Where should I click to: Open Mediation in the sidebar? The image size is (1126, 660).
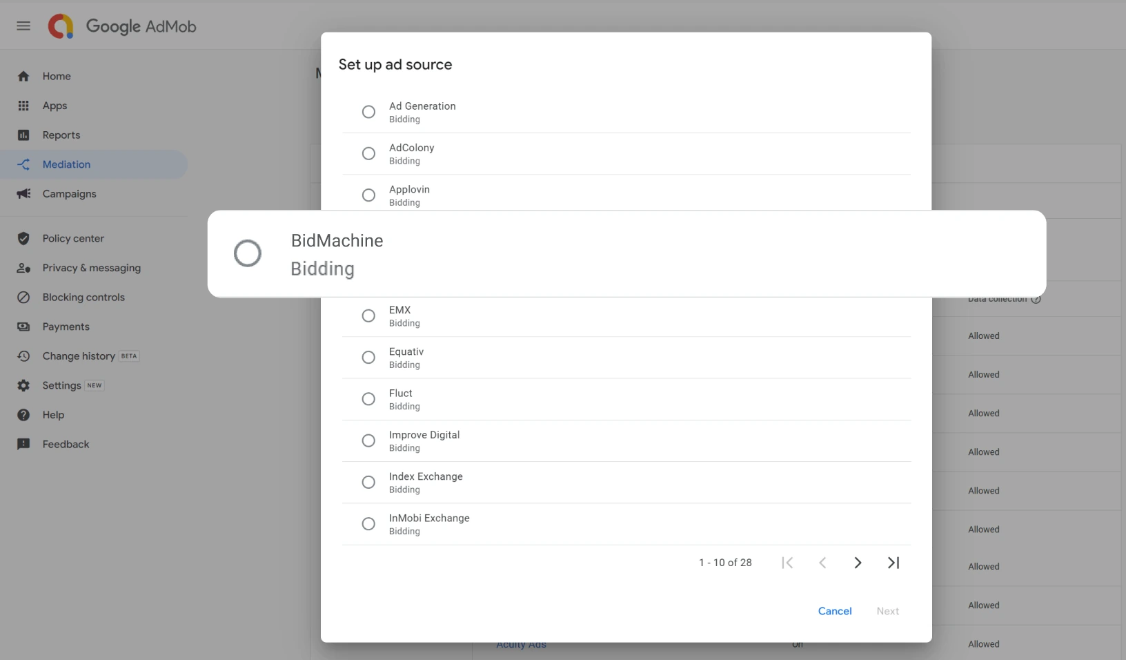[94, 164]
